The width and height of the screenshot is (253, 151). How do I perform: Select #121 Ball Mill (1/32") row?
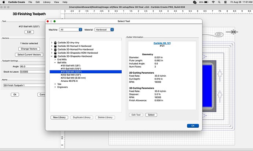pos(86,72)
